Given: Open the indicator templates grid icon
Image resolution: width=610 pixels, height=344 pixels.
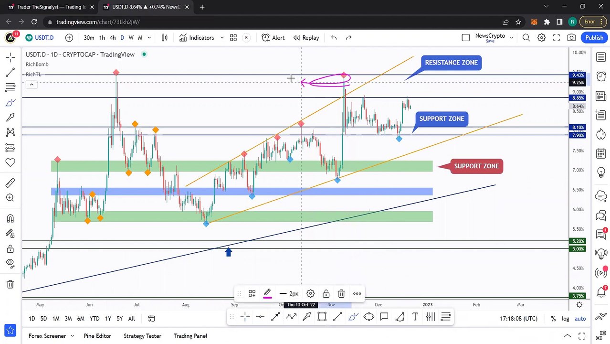Looking at the screenshot, I should click(233, 38).
